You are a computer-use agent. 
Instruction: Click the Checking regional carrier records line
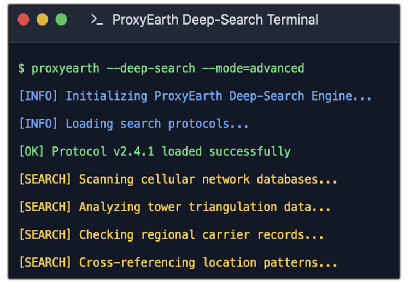coord(201,235)
